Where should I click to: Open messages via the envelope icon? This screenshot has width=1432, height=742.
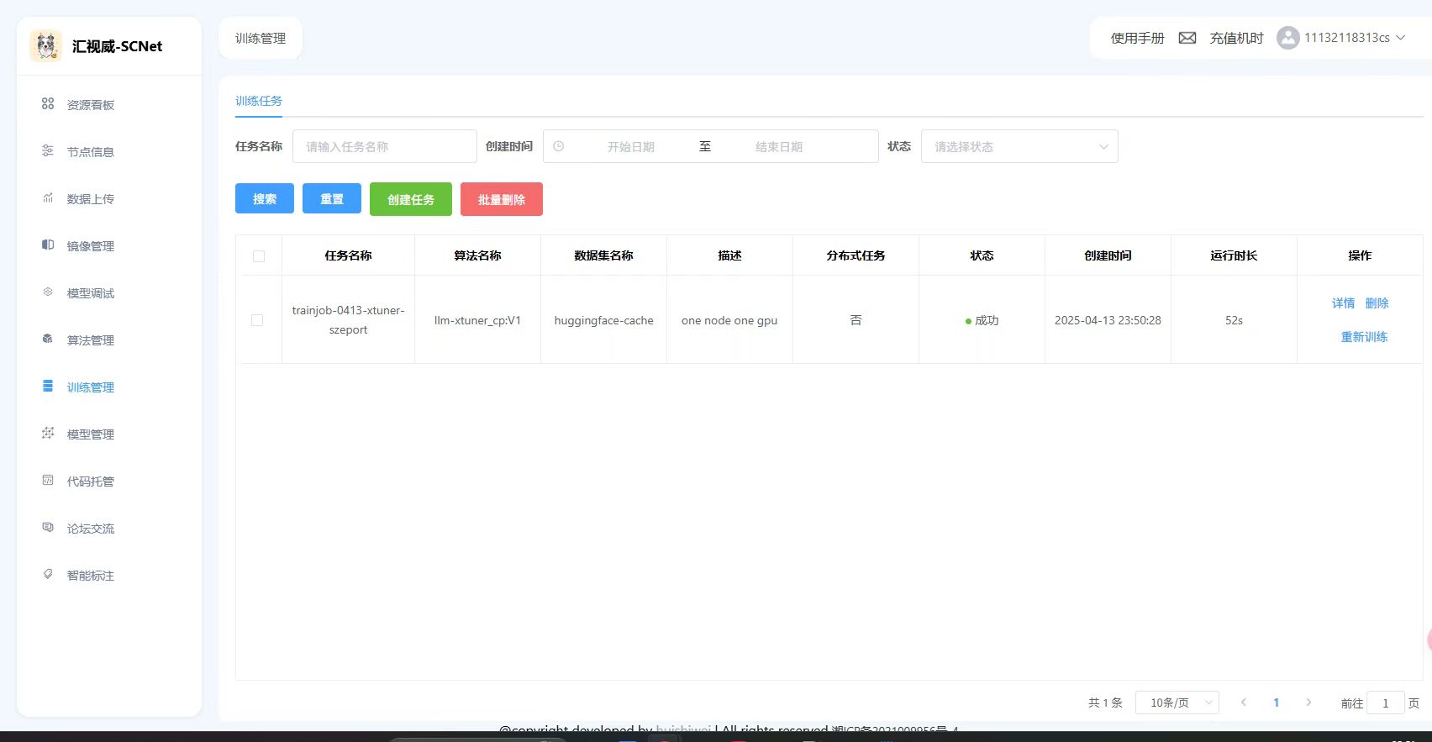(1187, 38)
